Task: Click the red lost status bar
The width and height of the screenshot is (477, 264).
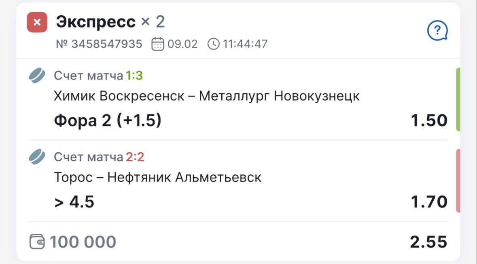Action: (458, 180)
